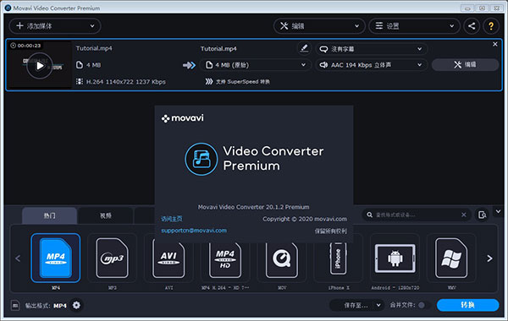Open the Save To dropdown

(356, 305)
